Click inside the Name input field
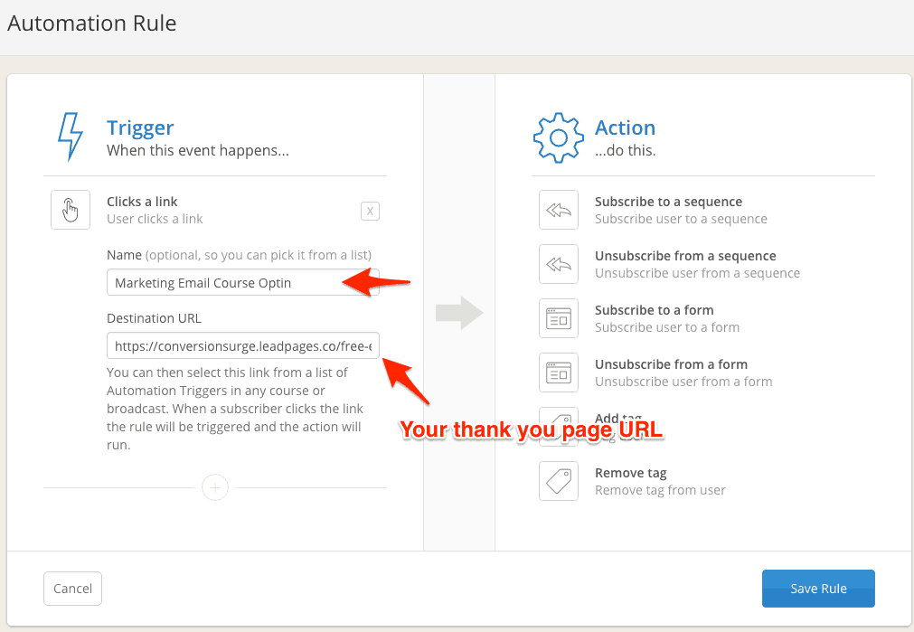Image resolution: width=914 pixels, height=632 pixels. 242,282
